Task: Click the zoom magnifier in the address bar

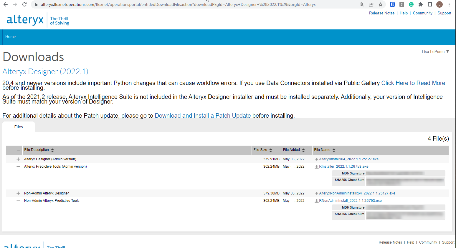Action: tap(361, 4)
